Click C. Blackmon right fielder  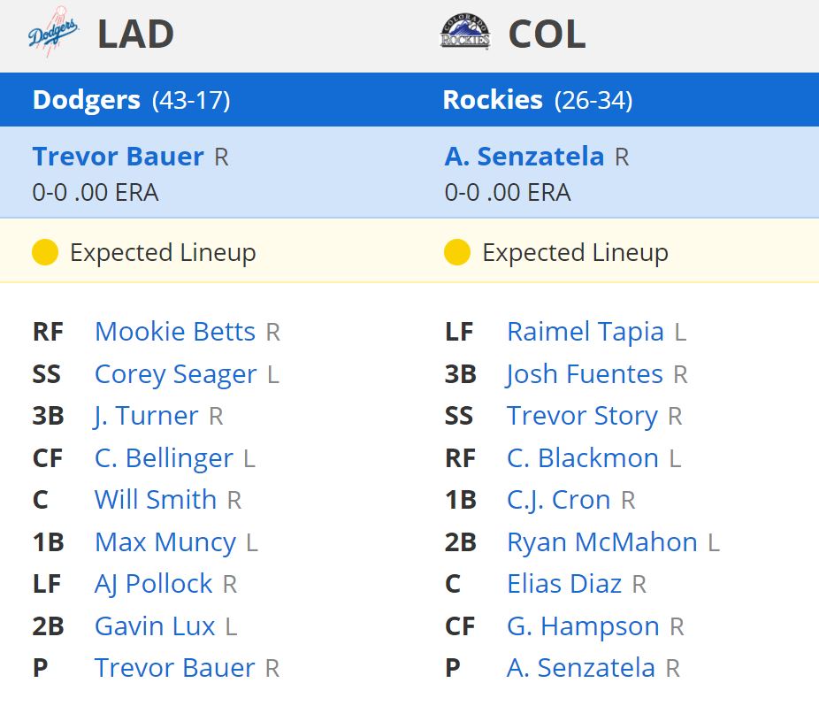tap(583, 458)
